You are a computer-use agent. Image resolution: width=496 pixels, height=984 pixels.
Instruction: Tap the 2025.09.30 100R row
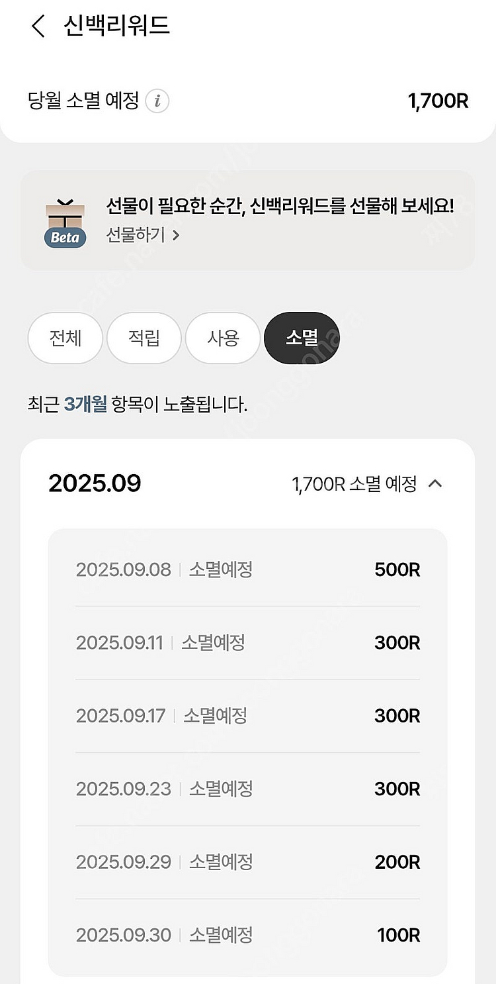[247, 935]
